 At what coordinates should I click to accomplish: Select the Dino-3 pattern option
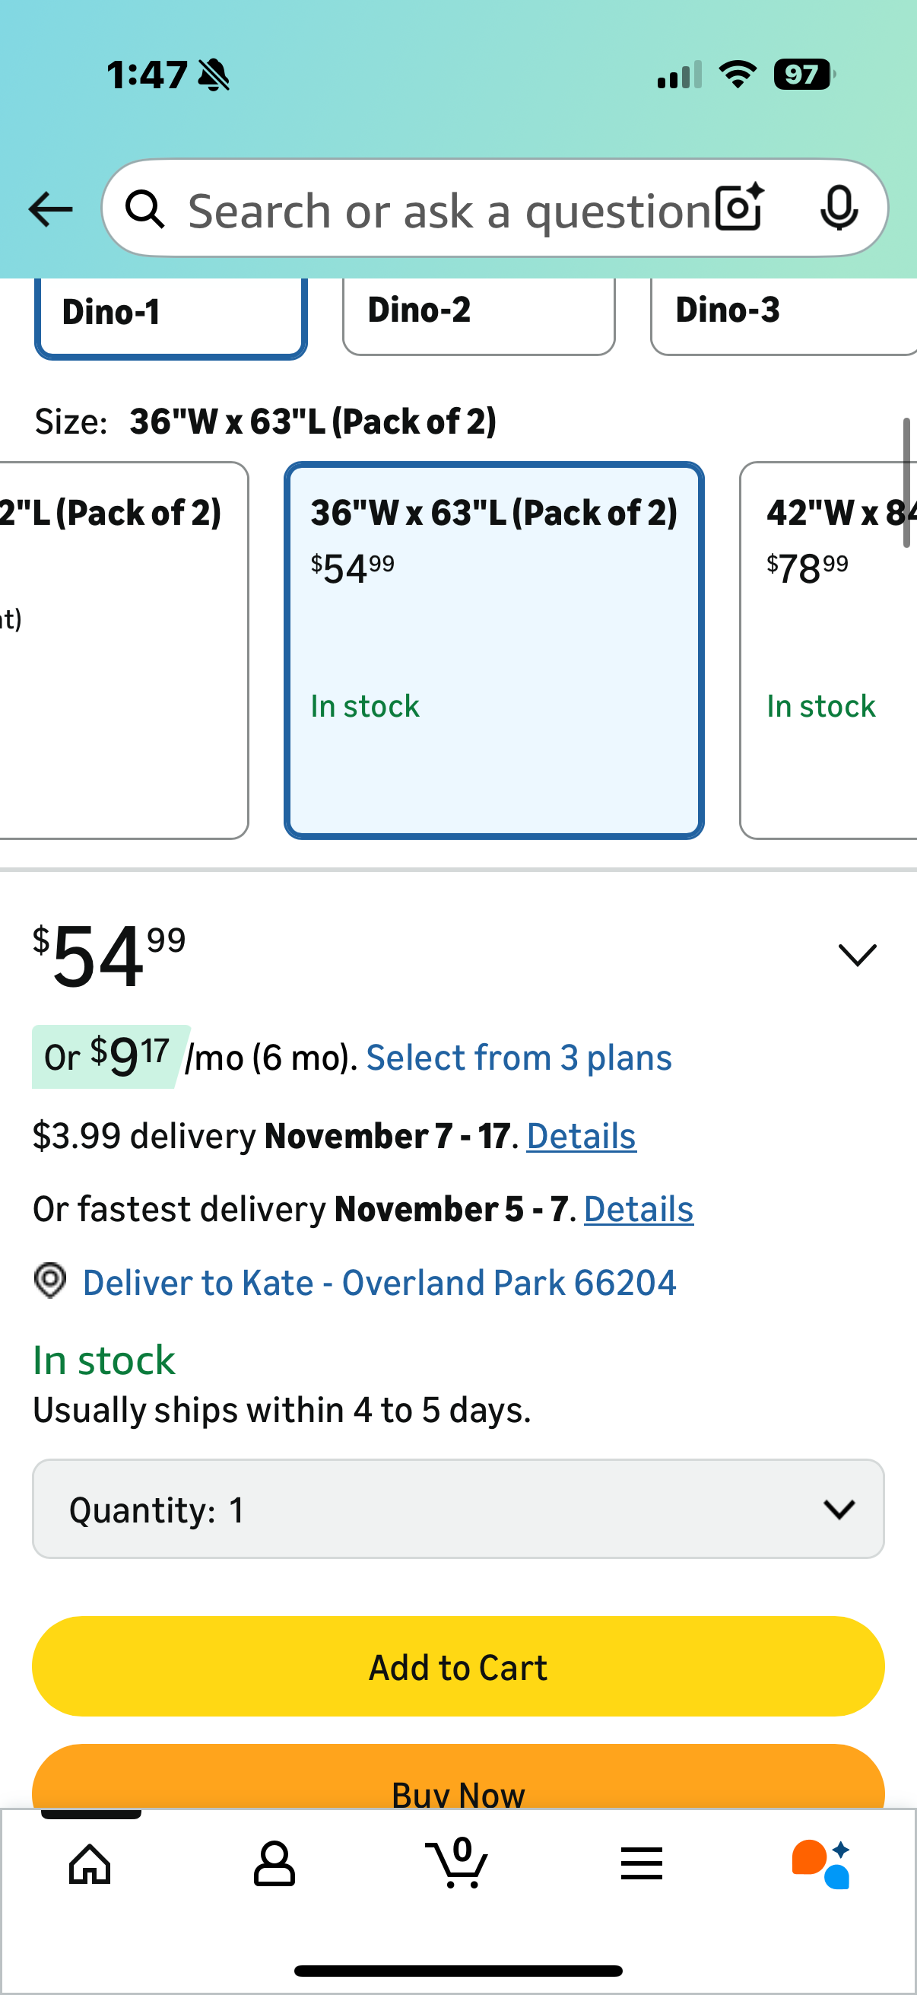tap(782, 311)
